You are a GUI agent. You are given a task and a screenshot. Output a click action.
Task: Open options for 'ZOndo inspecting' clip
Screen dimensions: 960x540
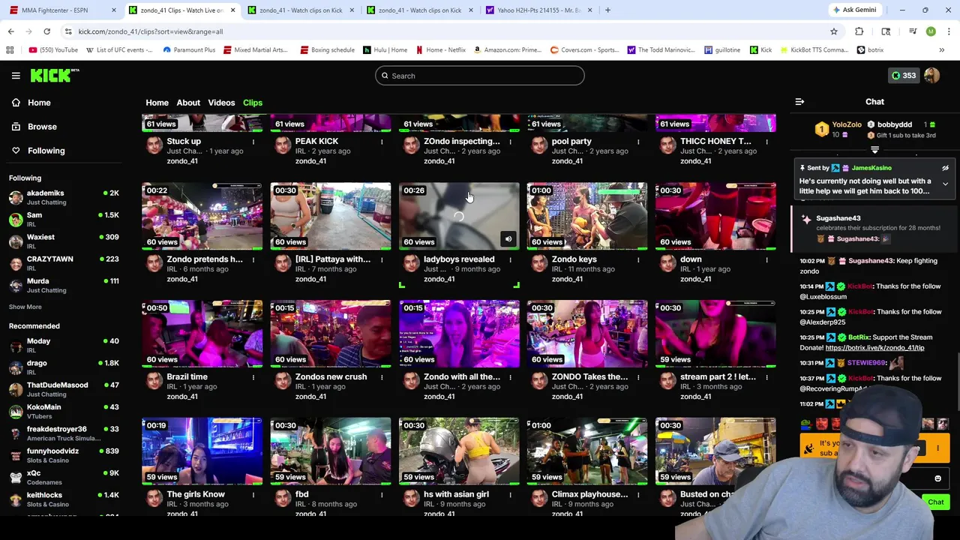510,142
